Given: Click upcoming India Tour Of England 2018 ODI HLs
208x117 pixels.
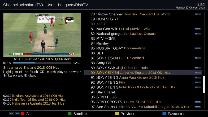Looking at the screenshot, I should coord(34,100).
